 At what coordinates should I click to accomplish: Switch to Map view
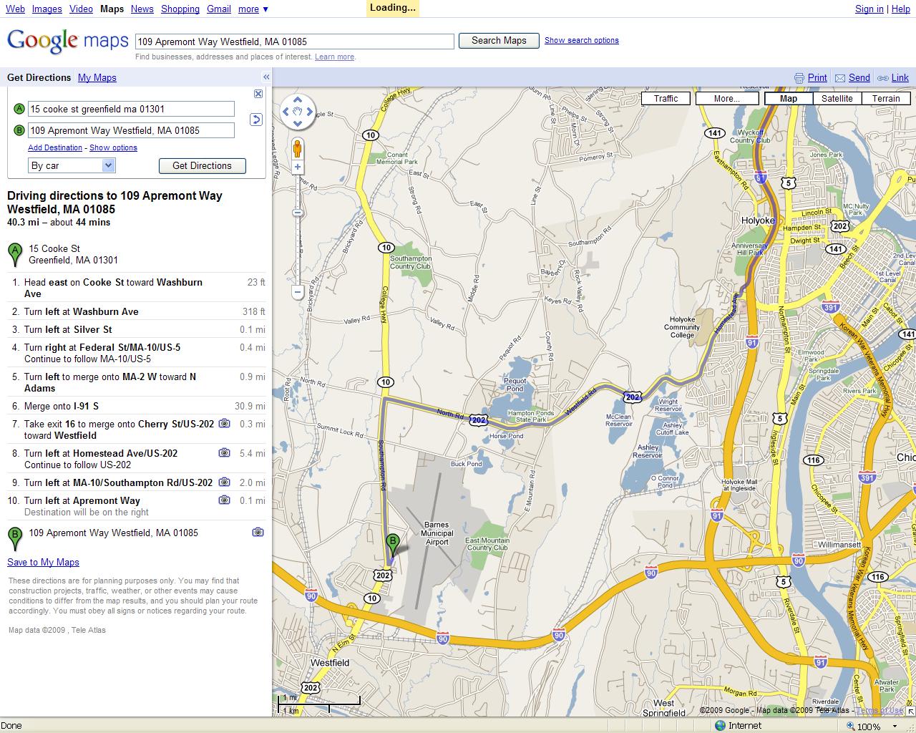point(789,99)
